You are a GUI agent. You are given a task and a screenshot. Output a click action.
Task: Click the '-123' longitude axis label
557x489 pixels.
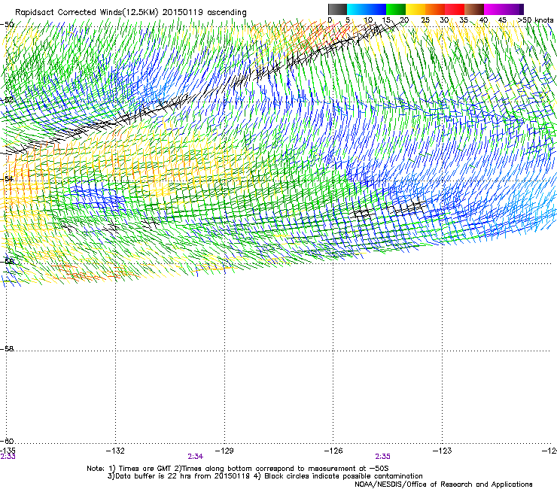(x=443, y=451)
